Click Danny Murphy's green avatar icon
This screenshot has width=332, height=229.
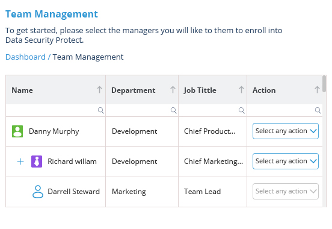point(17,131)
